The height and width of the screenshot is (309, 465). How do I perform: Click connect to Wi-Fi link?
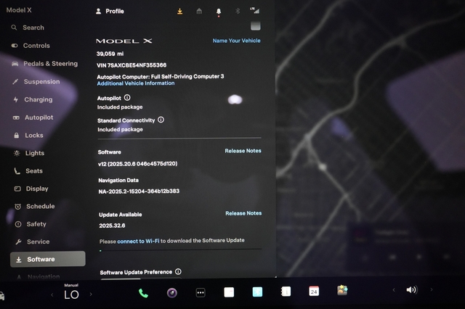pos(138,240)
